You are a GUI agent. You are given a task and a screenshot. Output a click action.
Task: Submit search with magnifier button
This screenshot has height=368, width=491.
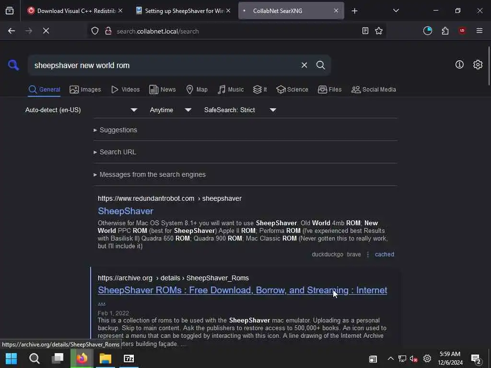point(320,65)
